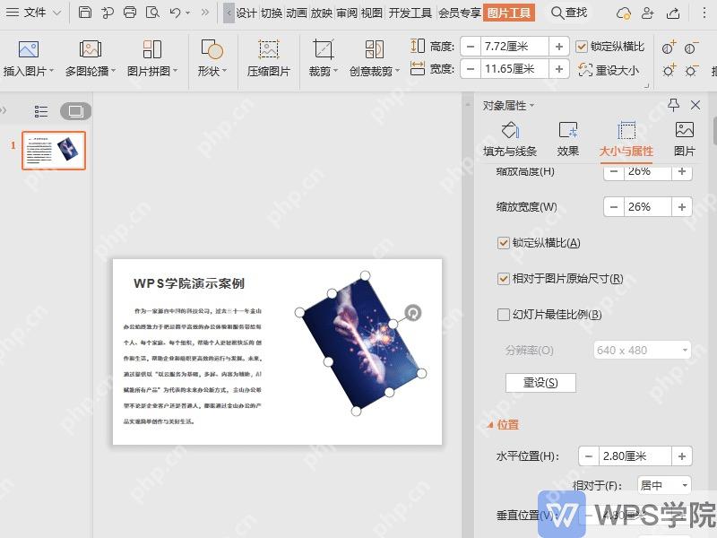717x538 pixels.
Task: Click the cloud sync icon
Action: [x=624, y=13]
